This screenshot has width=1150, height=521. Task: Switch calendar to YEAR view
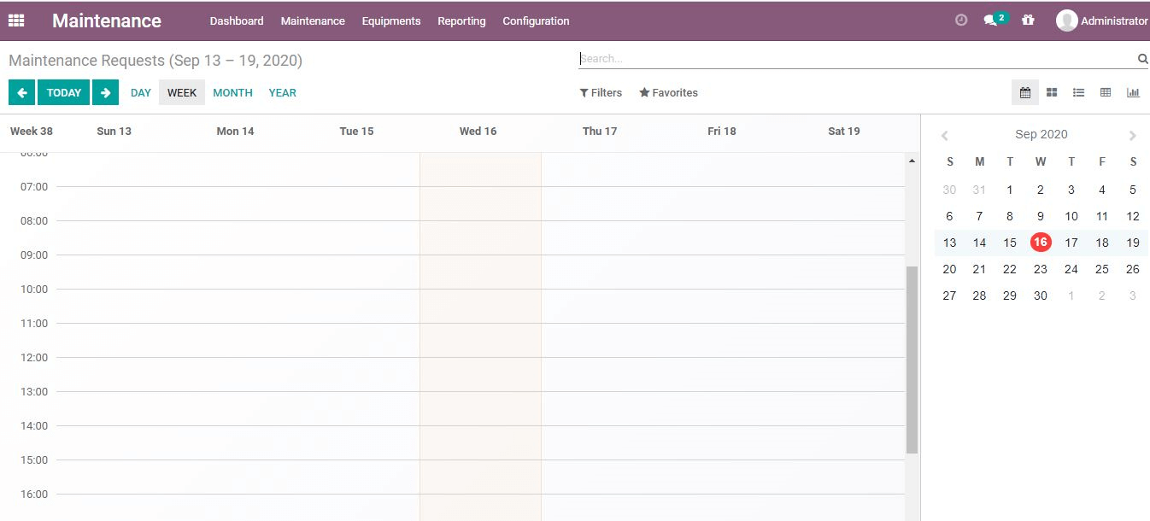click(282, 92)
